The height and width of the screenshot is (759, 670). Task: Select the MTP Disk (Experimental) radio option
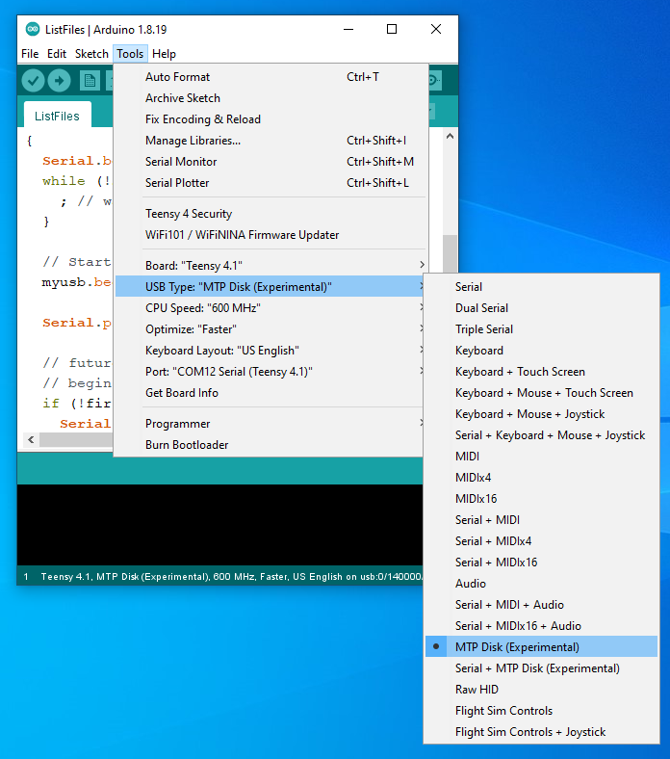(541, 646)
